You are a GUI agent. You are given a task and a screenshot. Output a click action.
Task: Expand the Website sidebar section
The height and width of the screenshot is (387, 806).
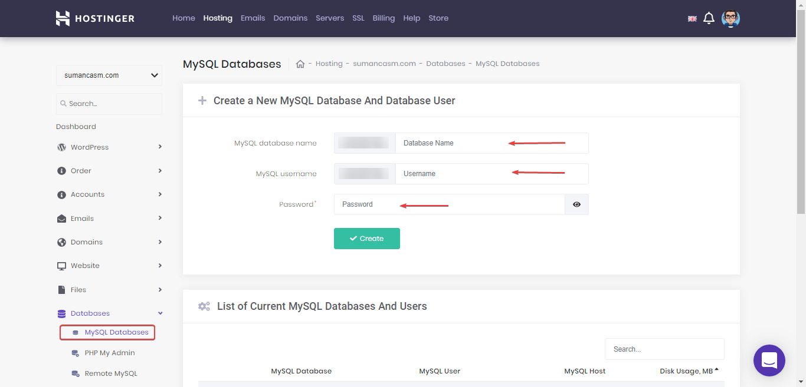[x=160, y=265]
